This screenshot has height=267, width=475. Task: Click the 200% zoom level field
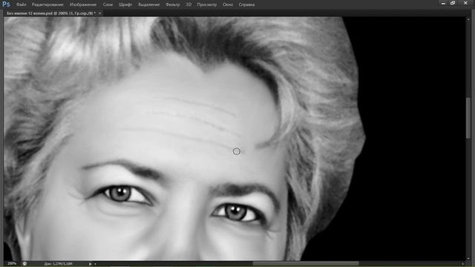(x=12, y=264)
